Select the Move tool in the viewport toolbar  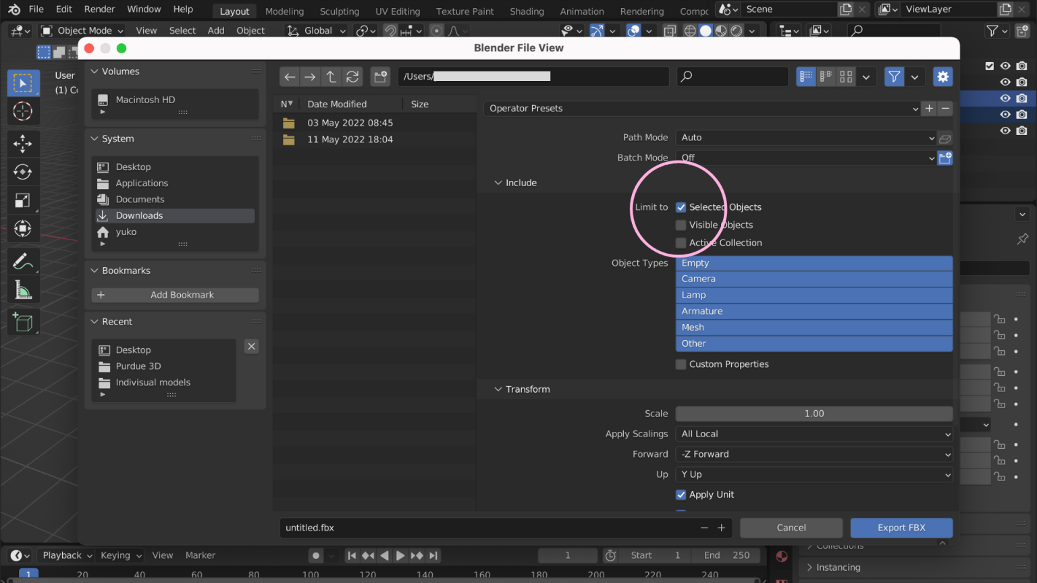(23, 144)
